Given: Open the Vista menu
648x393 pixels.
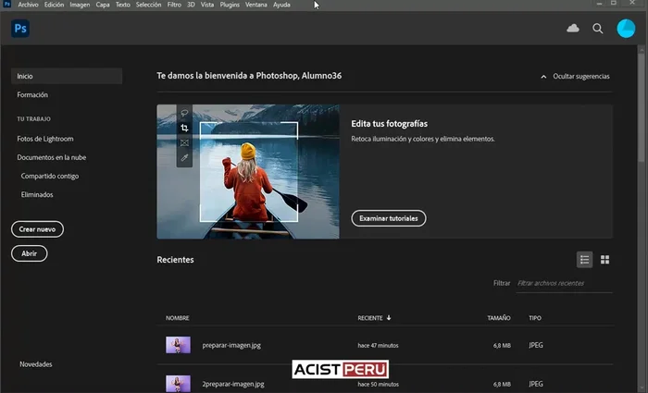Looking at the screenshot, I should tap(207, 5).
